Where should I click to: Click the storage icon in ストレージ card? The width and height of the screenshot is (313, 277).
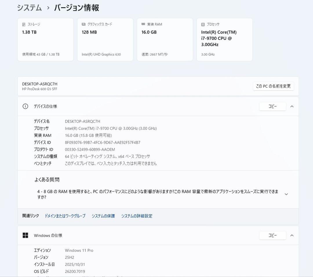click(24, 25)
